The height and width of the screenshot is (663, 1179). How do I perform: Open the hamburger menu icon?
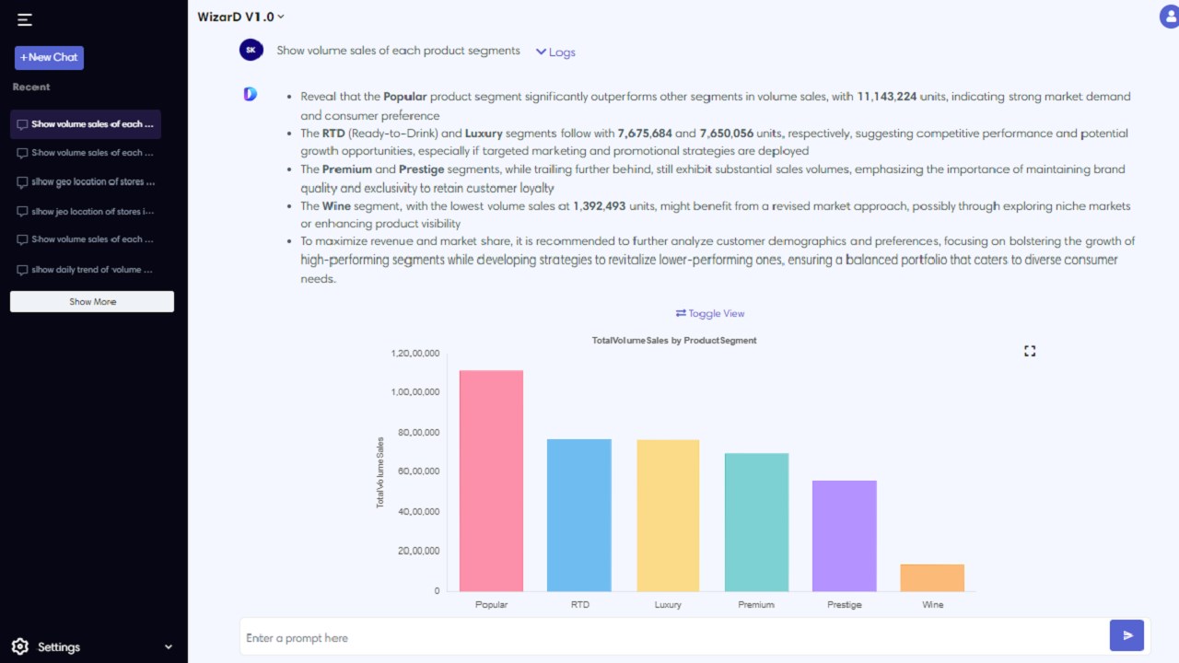25,19
